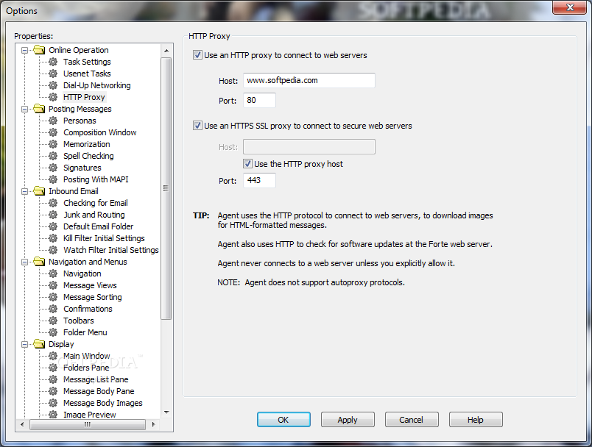Click the gear icon beside Checking for Email

[53, 203]
